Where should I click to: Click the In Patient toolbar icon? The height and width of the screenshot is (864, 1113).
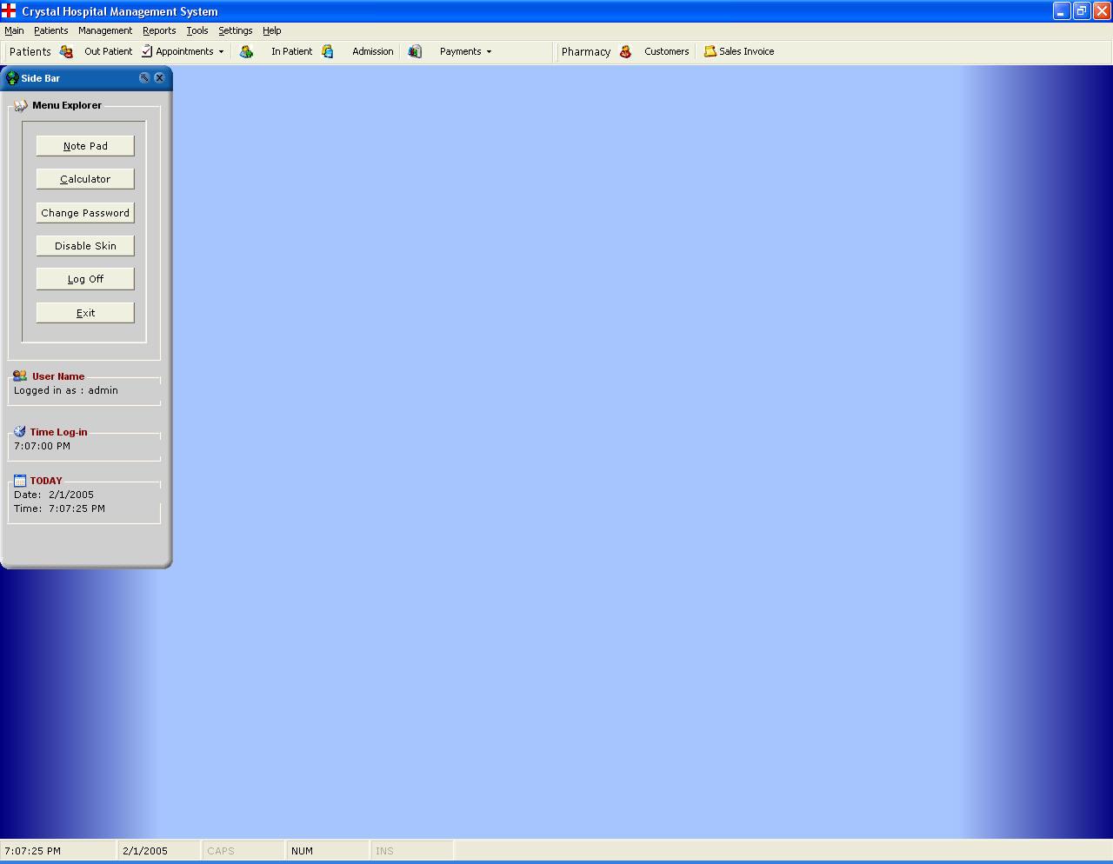pyautogui.click(x=247, y=51)
